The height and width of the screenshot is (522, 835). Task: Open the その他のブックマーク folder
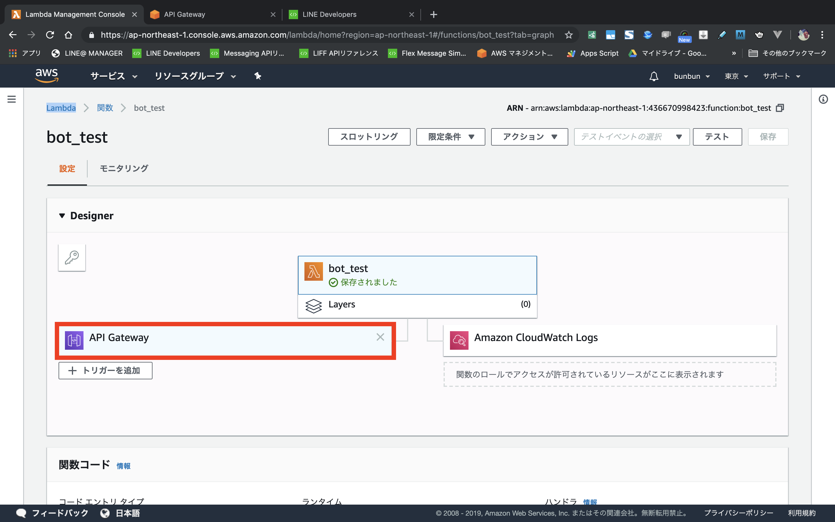(x=787, y=53)
